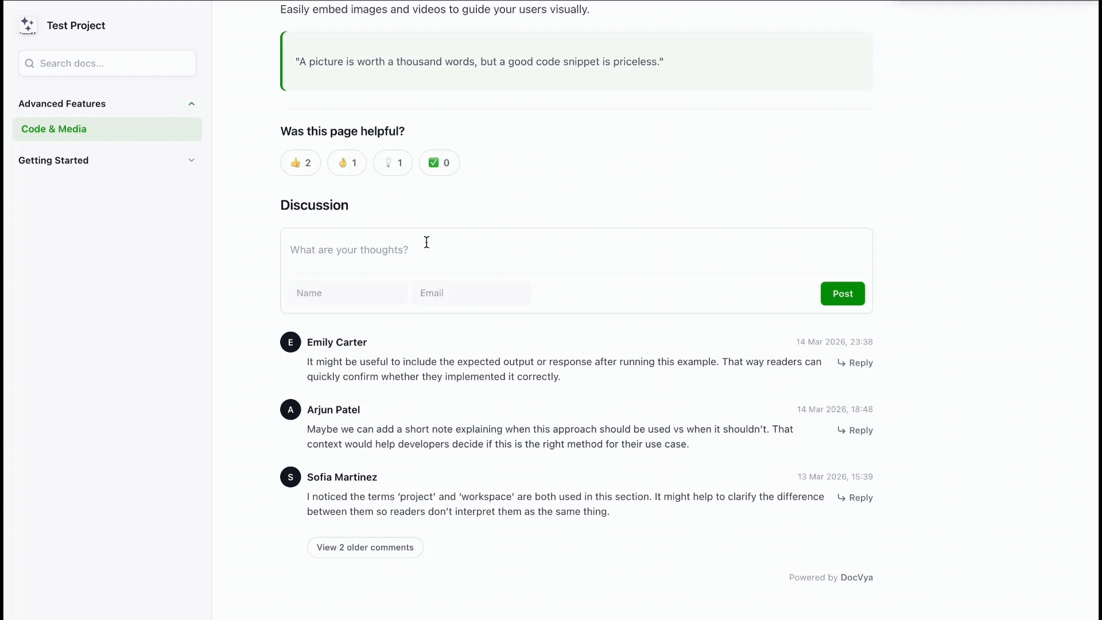This screenshot has height=620, width=1102.
Task: Click Sofia Martinez's avatar circle
Action: point(290,476)
